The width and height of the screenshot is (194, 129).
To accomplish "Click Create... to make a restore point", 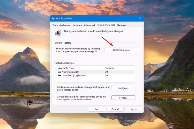I will coord(123,98).
